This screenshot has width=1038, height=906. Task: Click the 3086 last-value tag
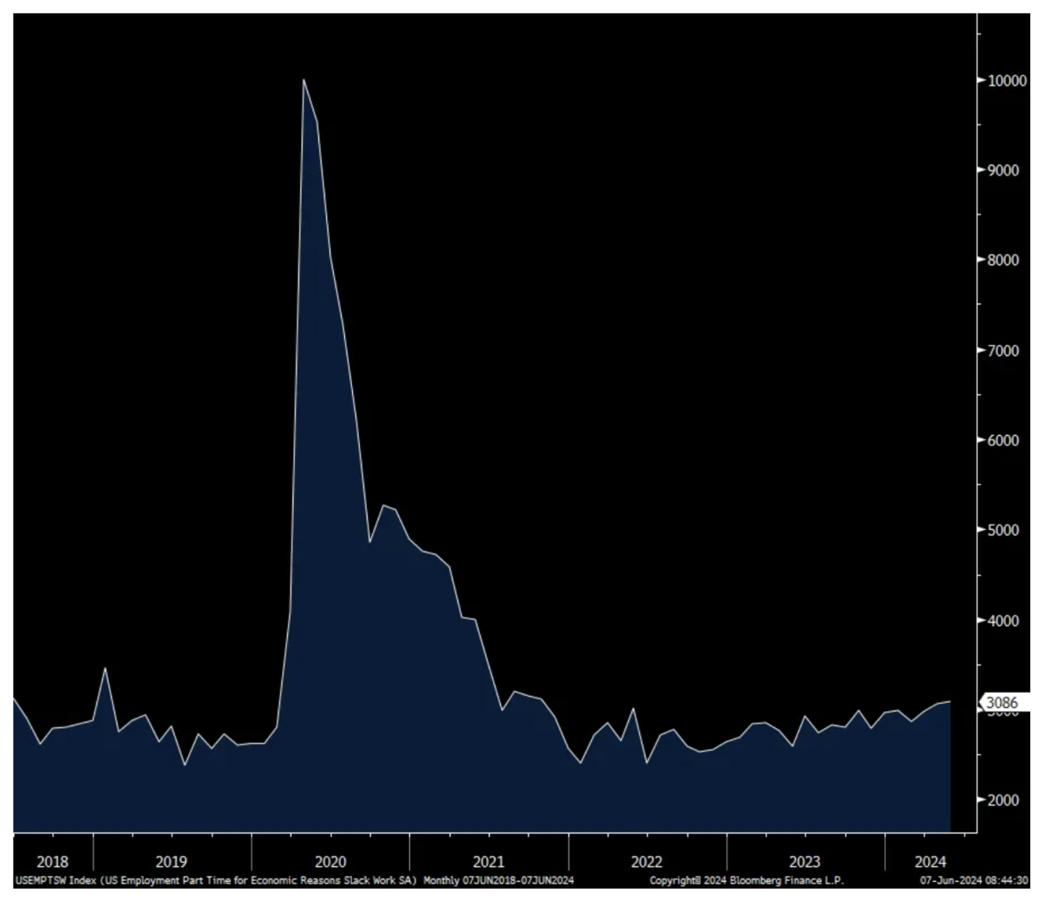pos(1002,703)
